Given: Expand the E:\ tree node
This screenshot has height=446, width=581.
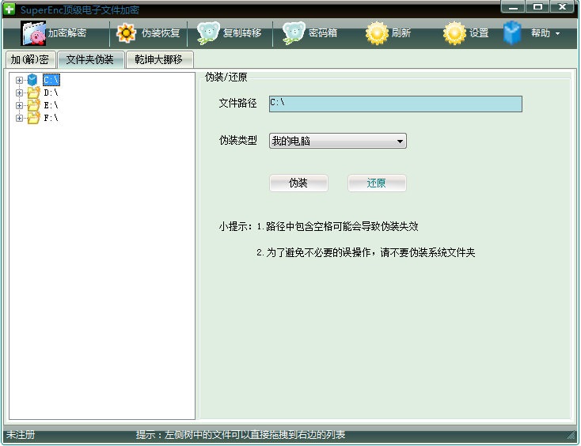Looking at the screenshot, I should pyautogui.click(x=19, y=105).
